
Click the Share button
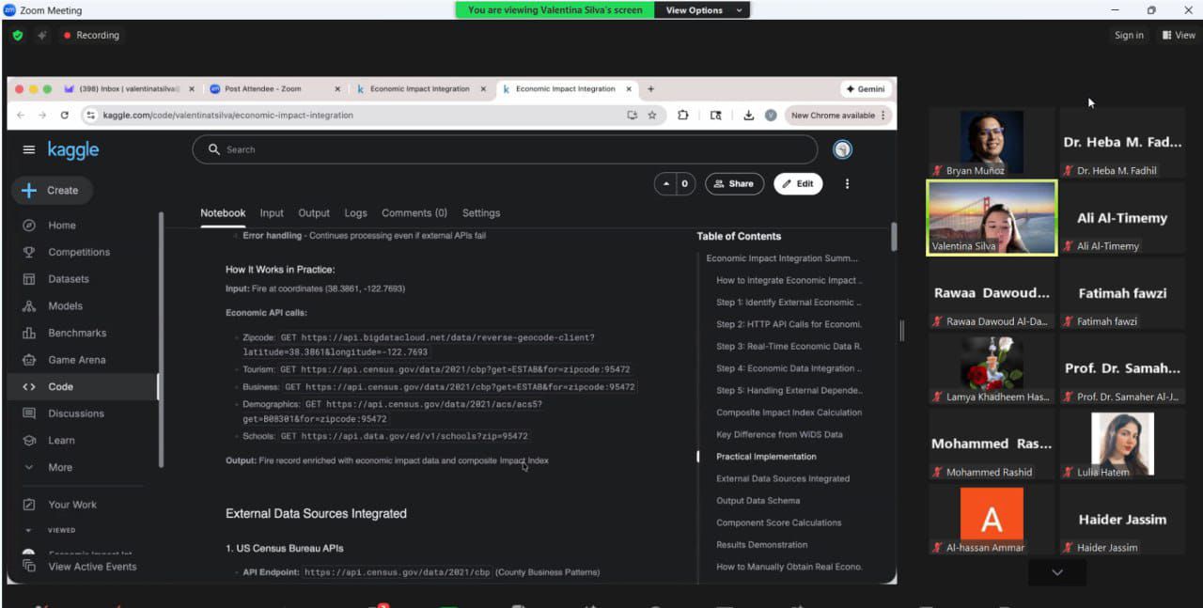coord(733,184)
